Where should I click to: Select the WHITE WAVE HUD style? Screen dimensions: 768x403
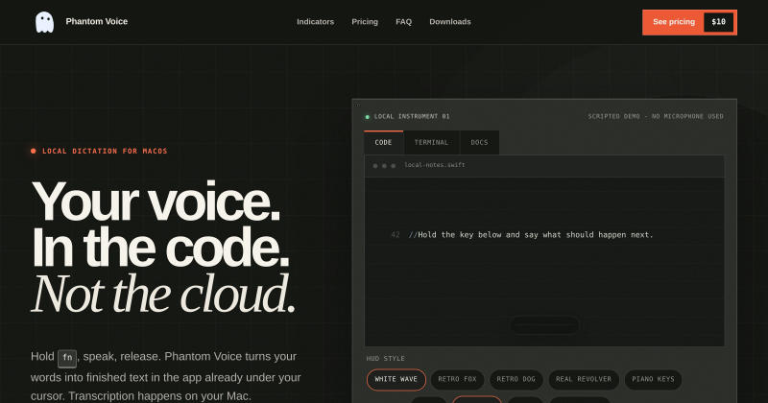396,380
